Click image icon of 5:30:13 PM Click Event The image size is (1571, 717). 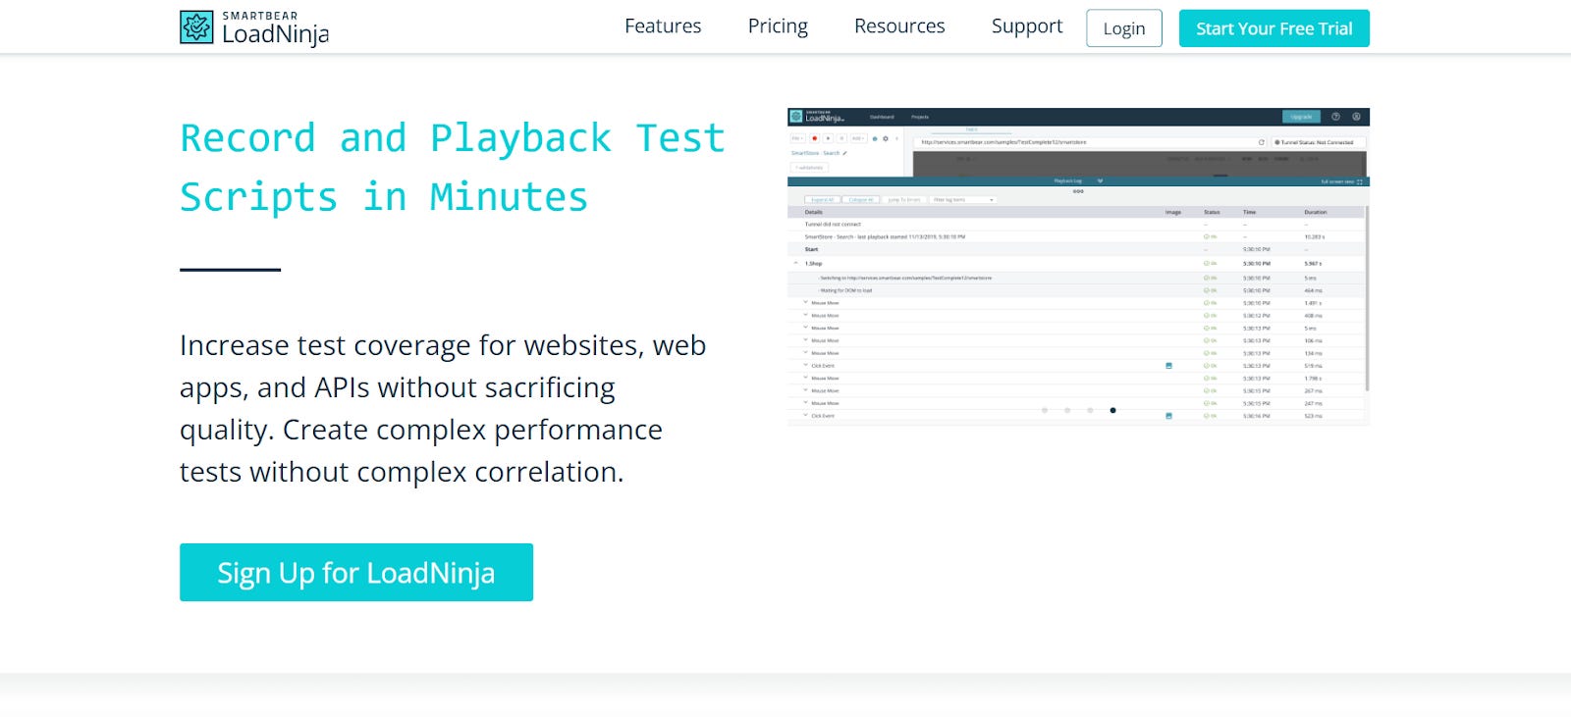1168,365
